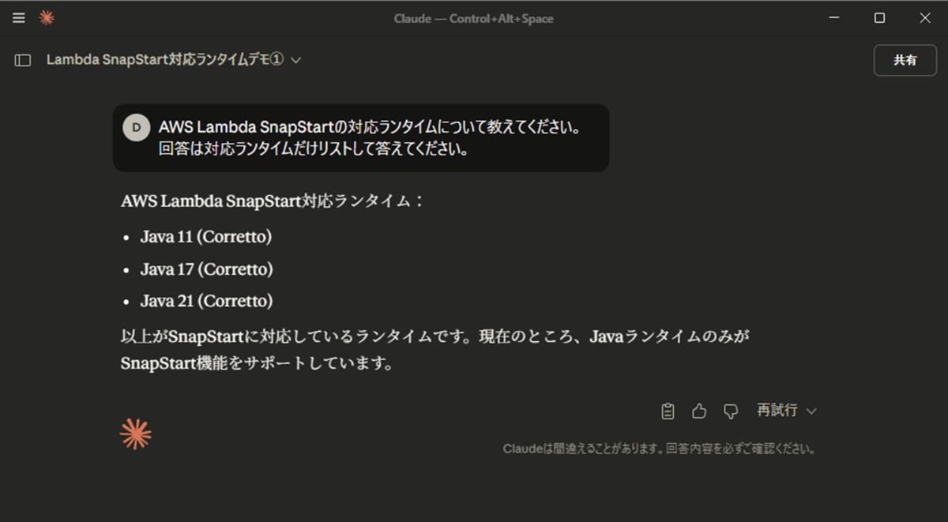Screen dimensions: 948x522
Task: Select the user message about AWS Lambda SnapStart
Action: [x=361, y=137]
